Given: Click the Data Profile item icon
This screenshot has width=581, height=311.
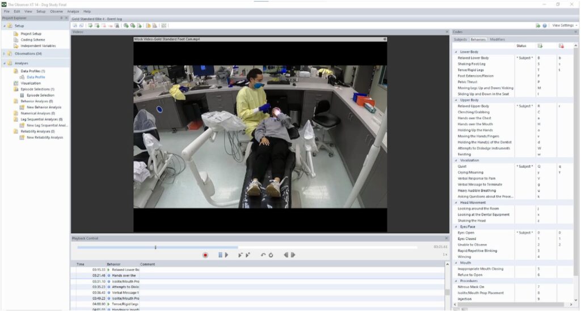Looking at the screenshot, I should [23, 77].
